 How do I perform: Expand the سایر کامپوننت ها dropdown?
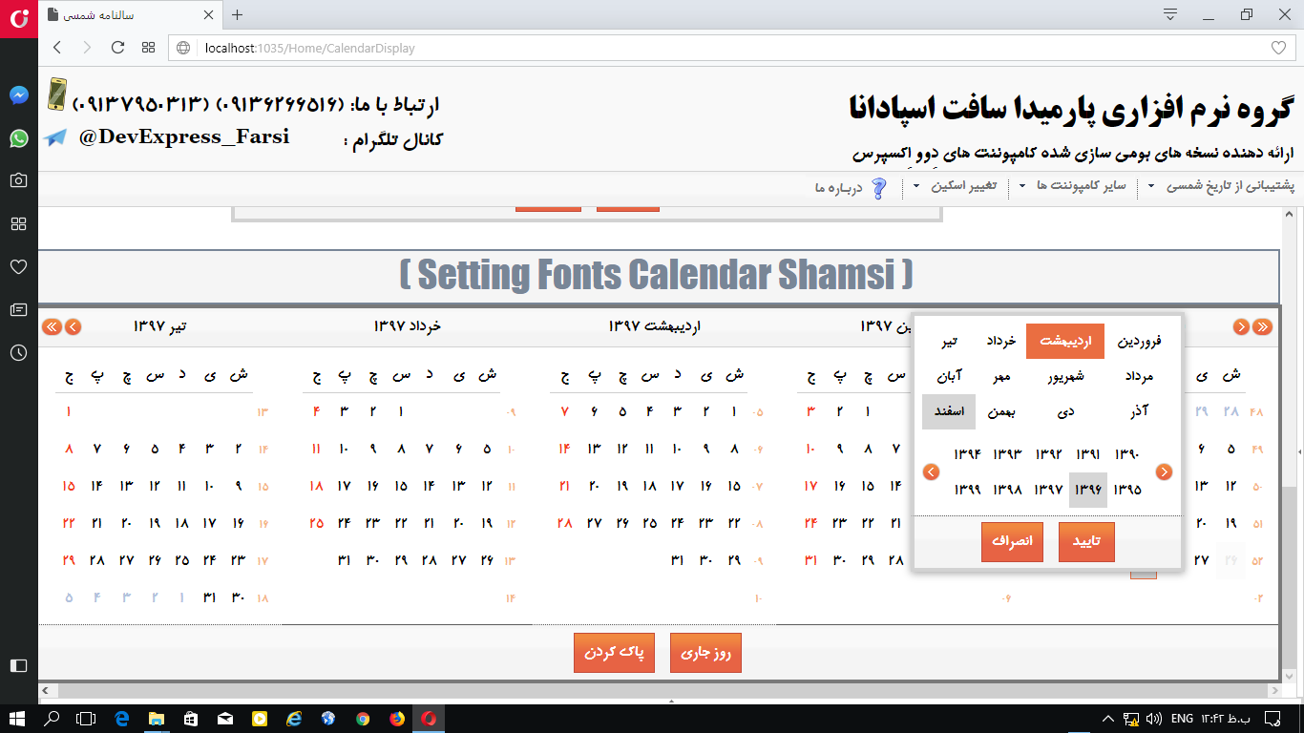coord(1084,187)
